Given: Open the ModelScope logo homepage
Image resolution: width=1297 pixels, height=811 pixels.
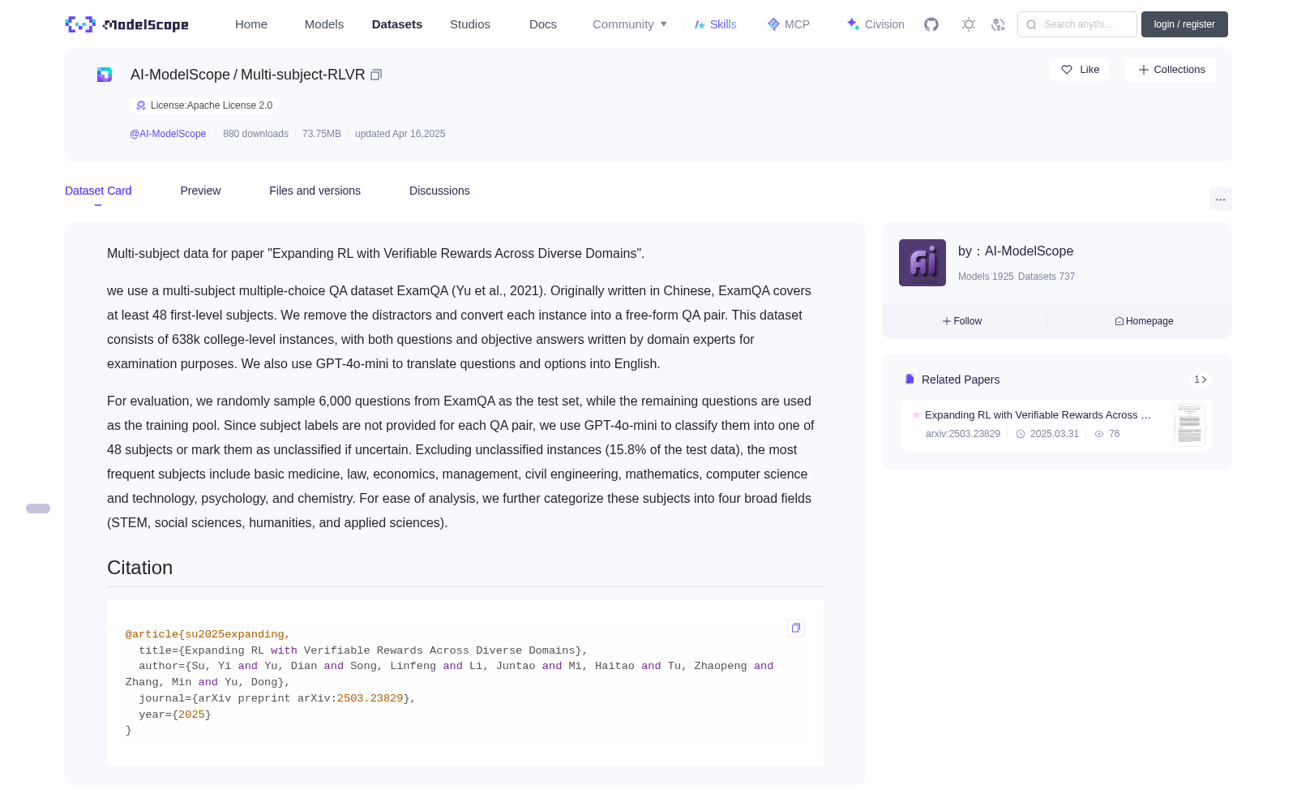Looking at the screenshot, I should [x=126, y=24].
